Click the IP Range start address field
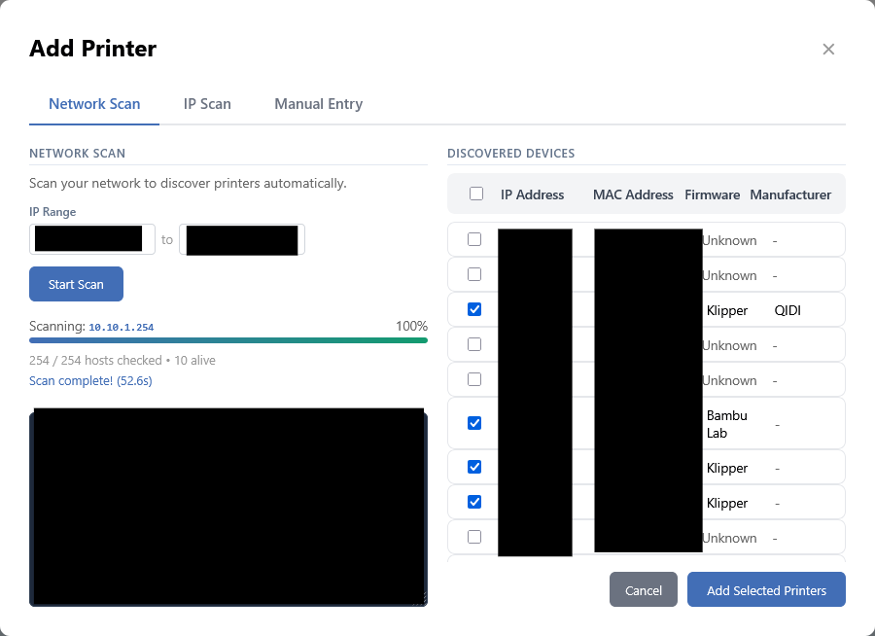Viewport: 875px width, 636px height. point(91,239)
